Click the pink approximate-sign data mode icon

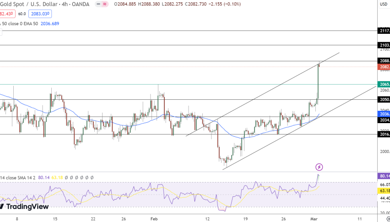105,4
